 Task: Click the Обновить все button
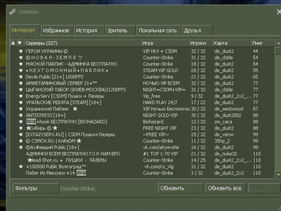[x=226, y=188]
